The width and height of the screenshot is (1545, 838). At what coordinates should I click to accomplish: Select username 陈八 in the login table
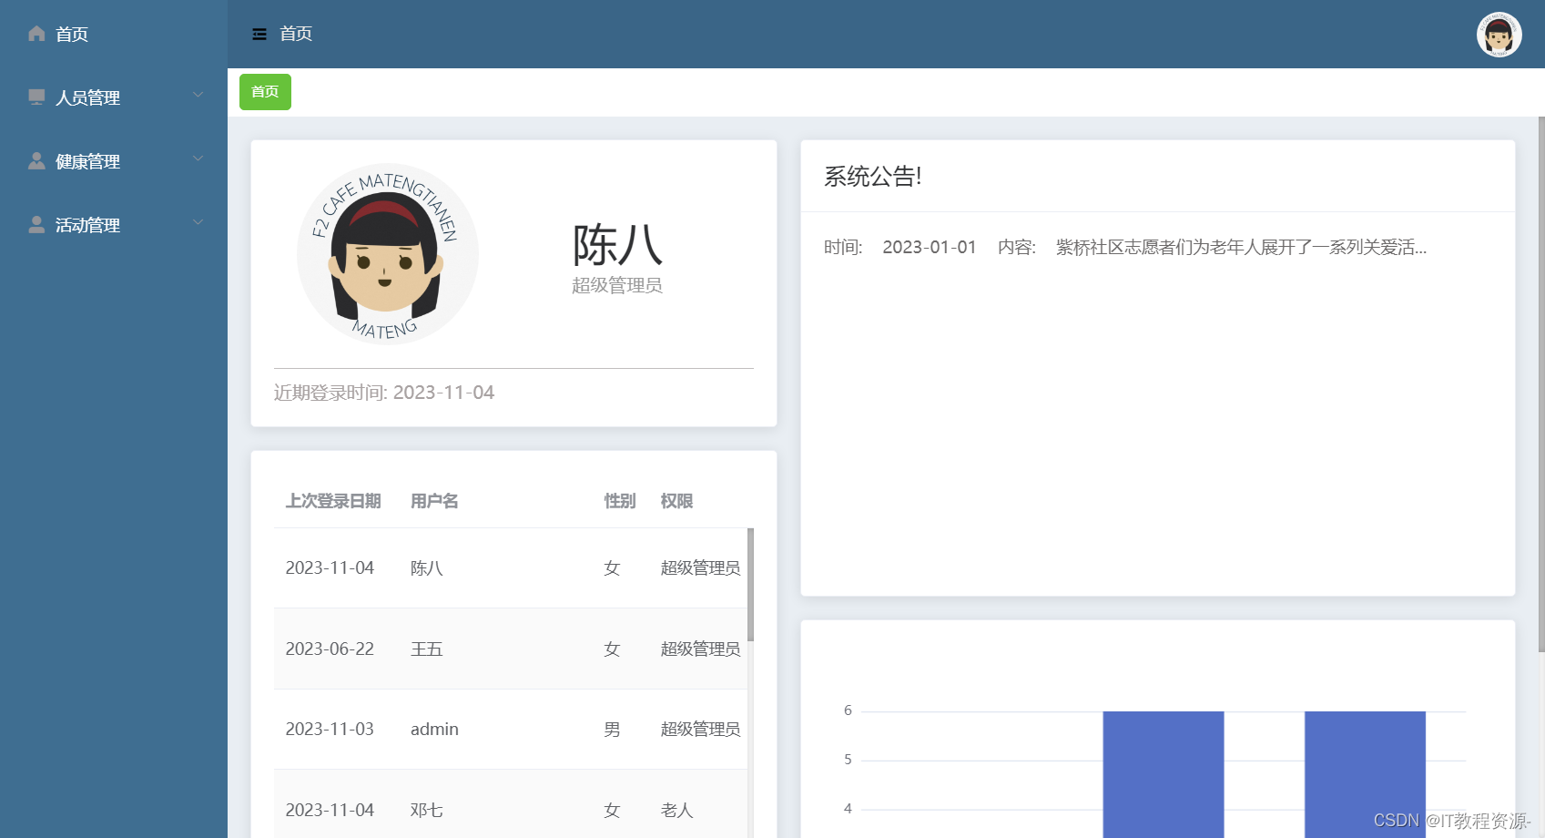pyautogui.click(x=427, y=568)
